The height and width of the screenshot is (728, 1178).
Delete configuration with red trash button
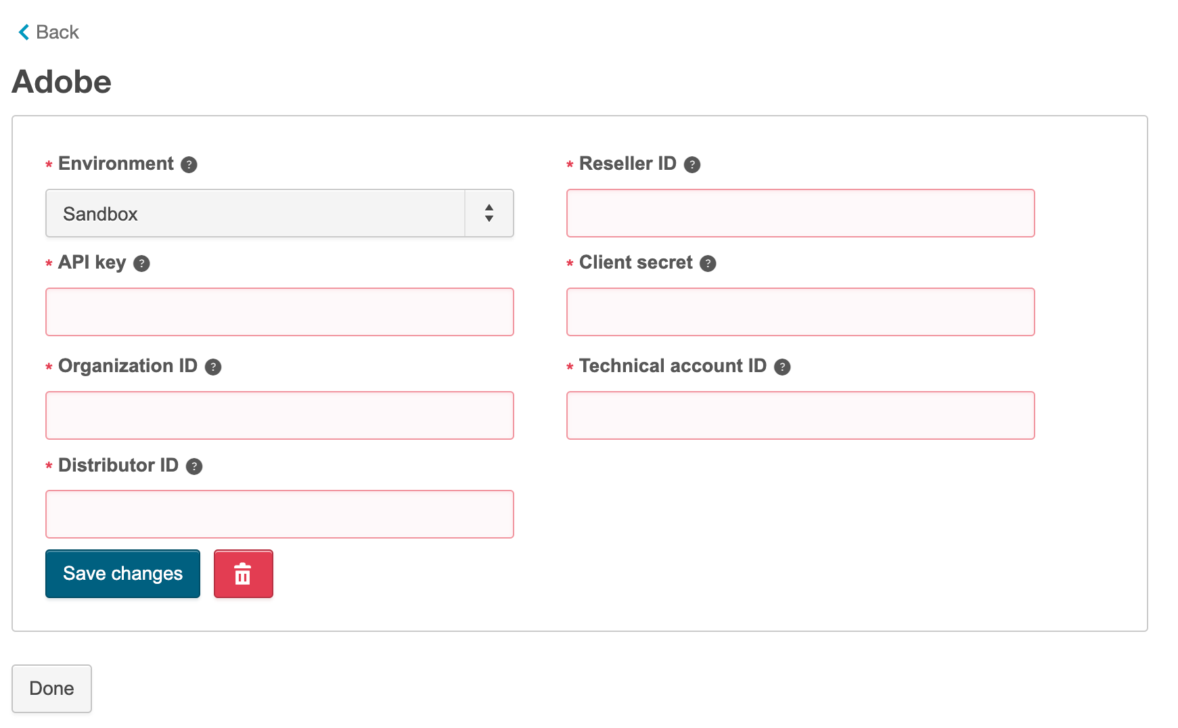pos(244,574)
